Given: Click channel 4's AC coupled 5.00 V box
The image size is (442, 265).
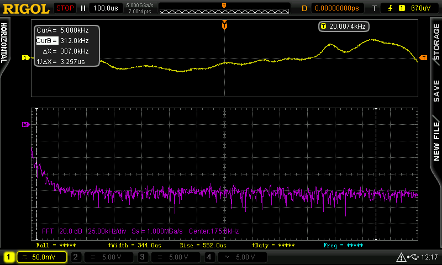Looking at the screenshot, I should [x=243, y=257].
